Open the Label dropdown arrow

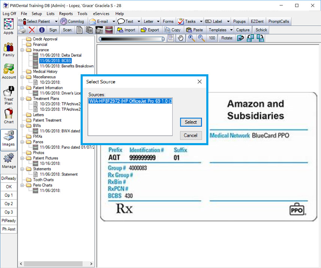(x=228, y=21)
